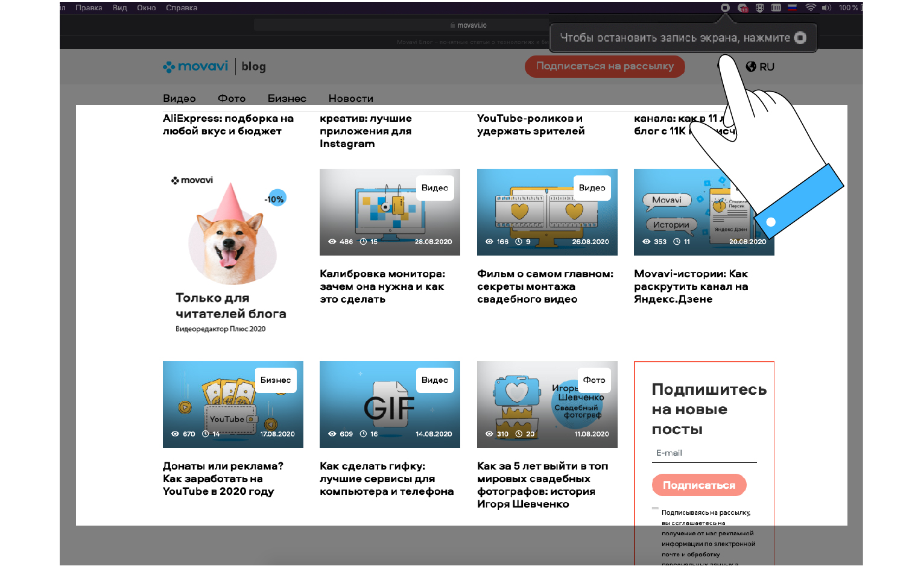Click the Russian flag input source icon

click(x=793, y=8)
